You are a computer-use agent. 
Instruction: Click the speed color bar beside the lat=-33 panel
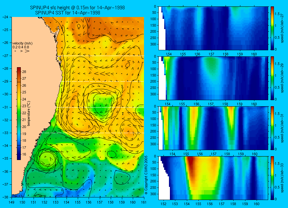(272, 178)
